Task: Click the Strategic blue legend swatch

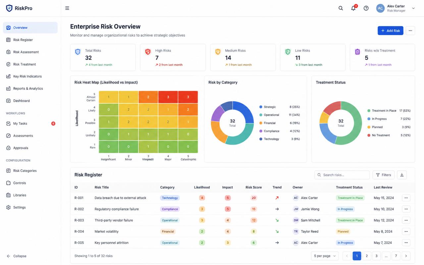Action: click(x=261, y=107)
